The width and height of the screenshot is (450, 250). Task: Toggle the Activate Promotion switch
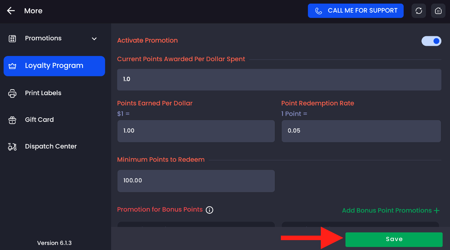point(431,41)
